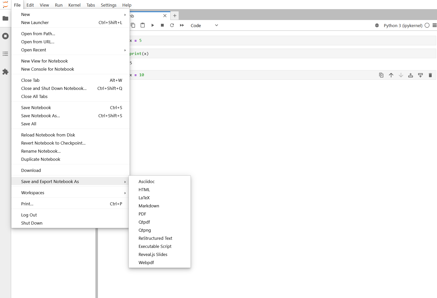Screen dimensions: 437x298
Task: Expand the Workspaces submenu
Action: 70,193
